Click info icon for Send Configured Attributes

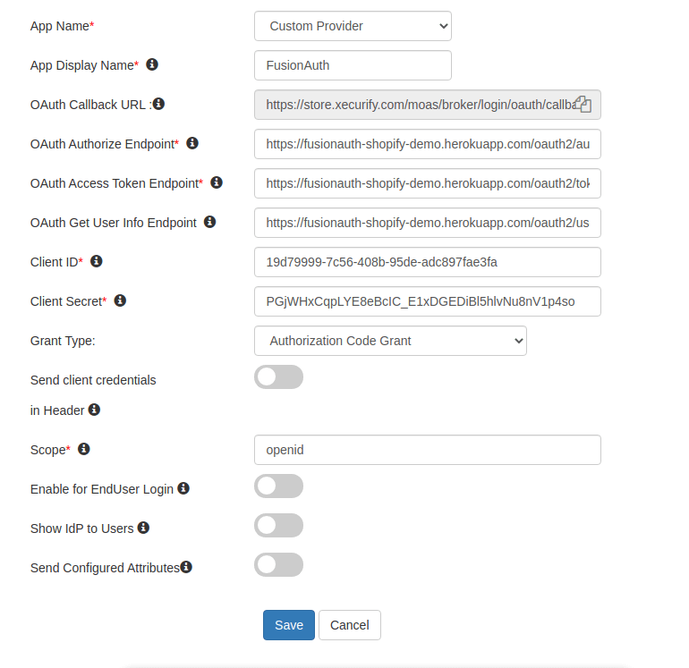click(186, 567)
